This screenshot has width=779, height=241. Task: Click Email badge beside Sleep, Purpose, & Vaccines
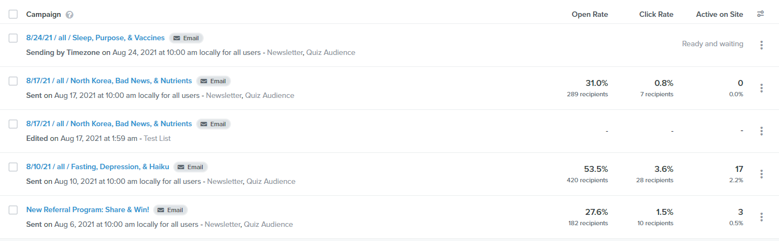pyautogui.click(x=186, y=38)
